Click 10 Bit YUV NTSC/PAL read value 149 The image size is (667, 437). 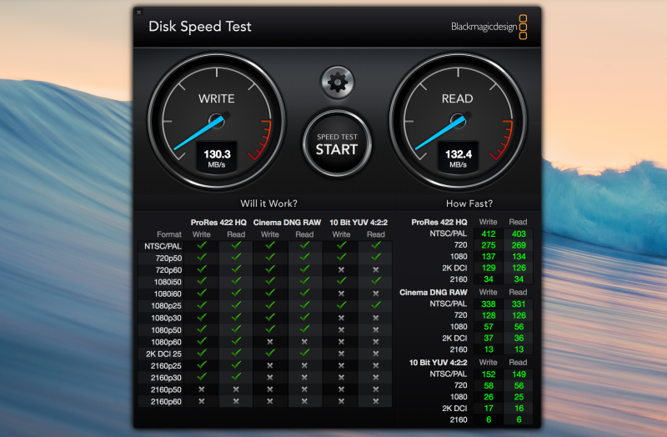pyautogui.click(x=519, y=374)
